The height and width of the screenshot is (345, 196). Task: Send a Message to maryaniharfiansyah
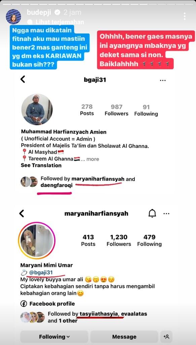124,337
